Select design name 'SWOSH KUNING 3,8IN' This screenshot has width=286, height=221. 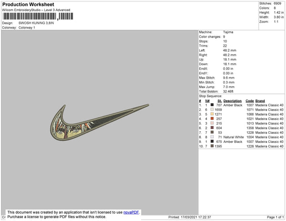coord(36,23)
